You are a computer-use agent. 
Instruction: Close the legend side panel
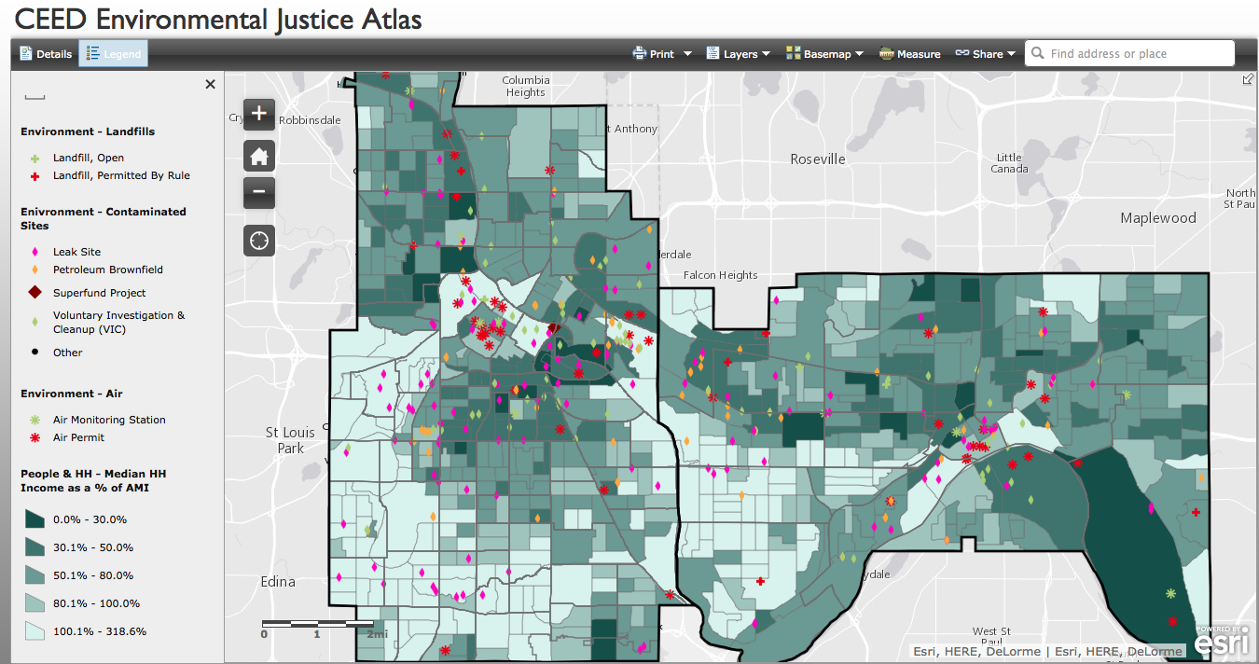click(210, 84)
